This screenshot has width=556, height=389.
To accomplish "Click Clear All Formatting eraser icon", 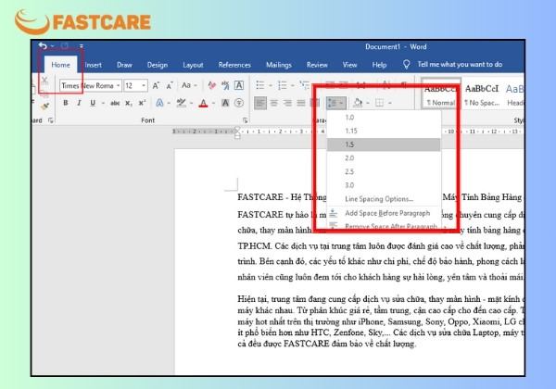I will pos(212,85).
